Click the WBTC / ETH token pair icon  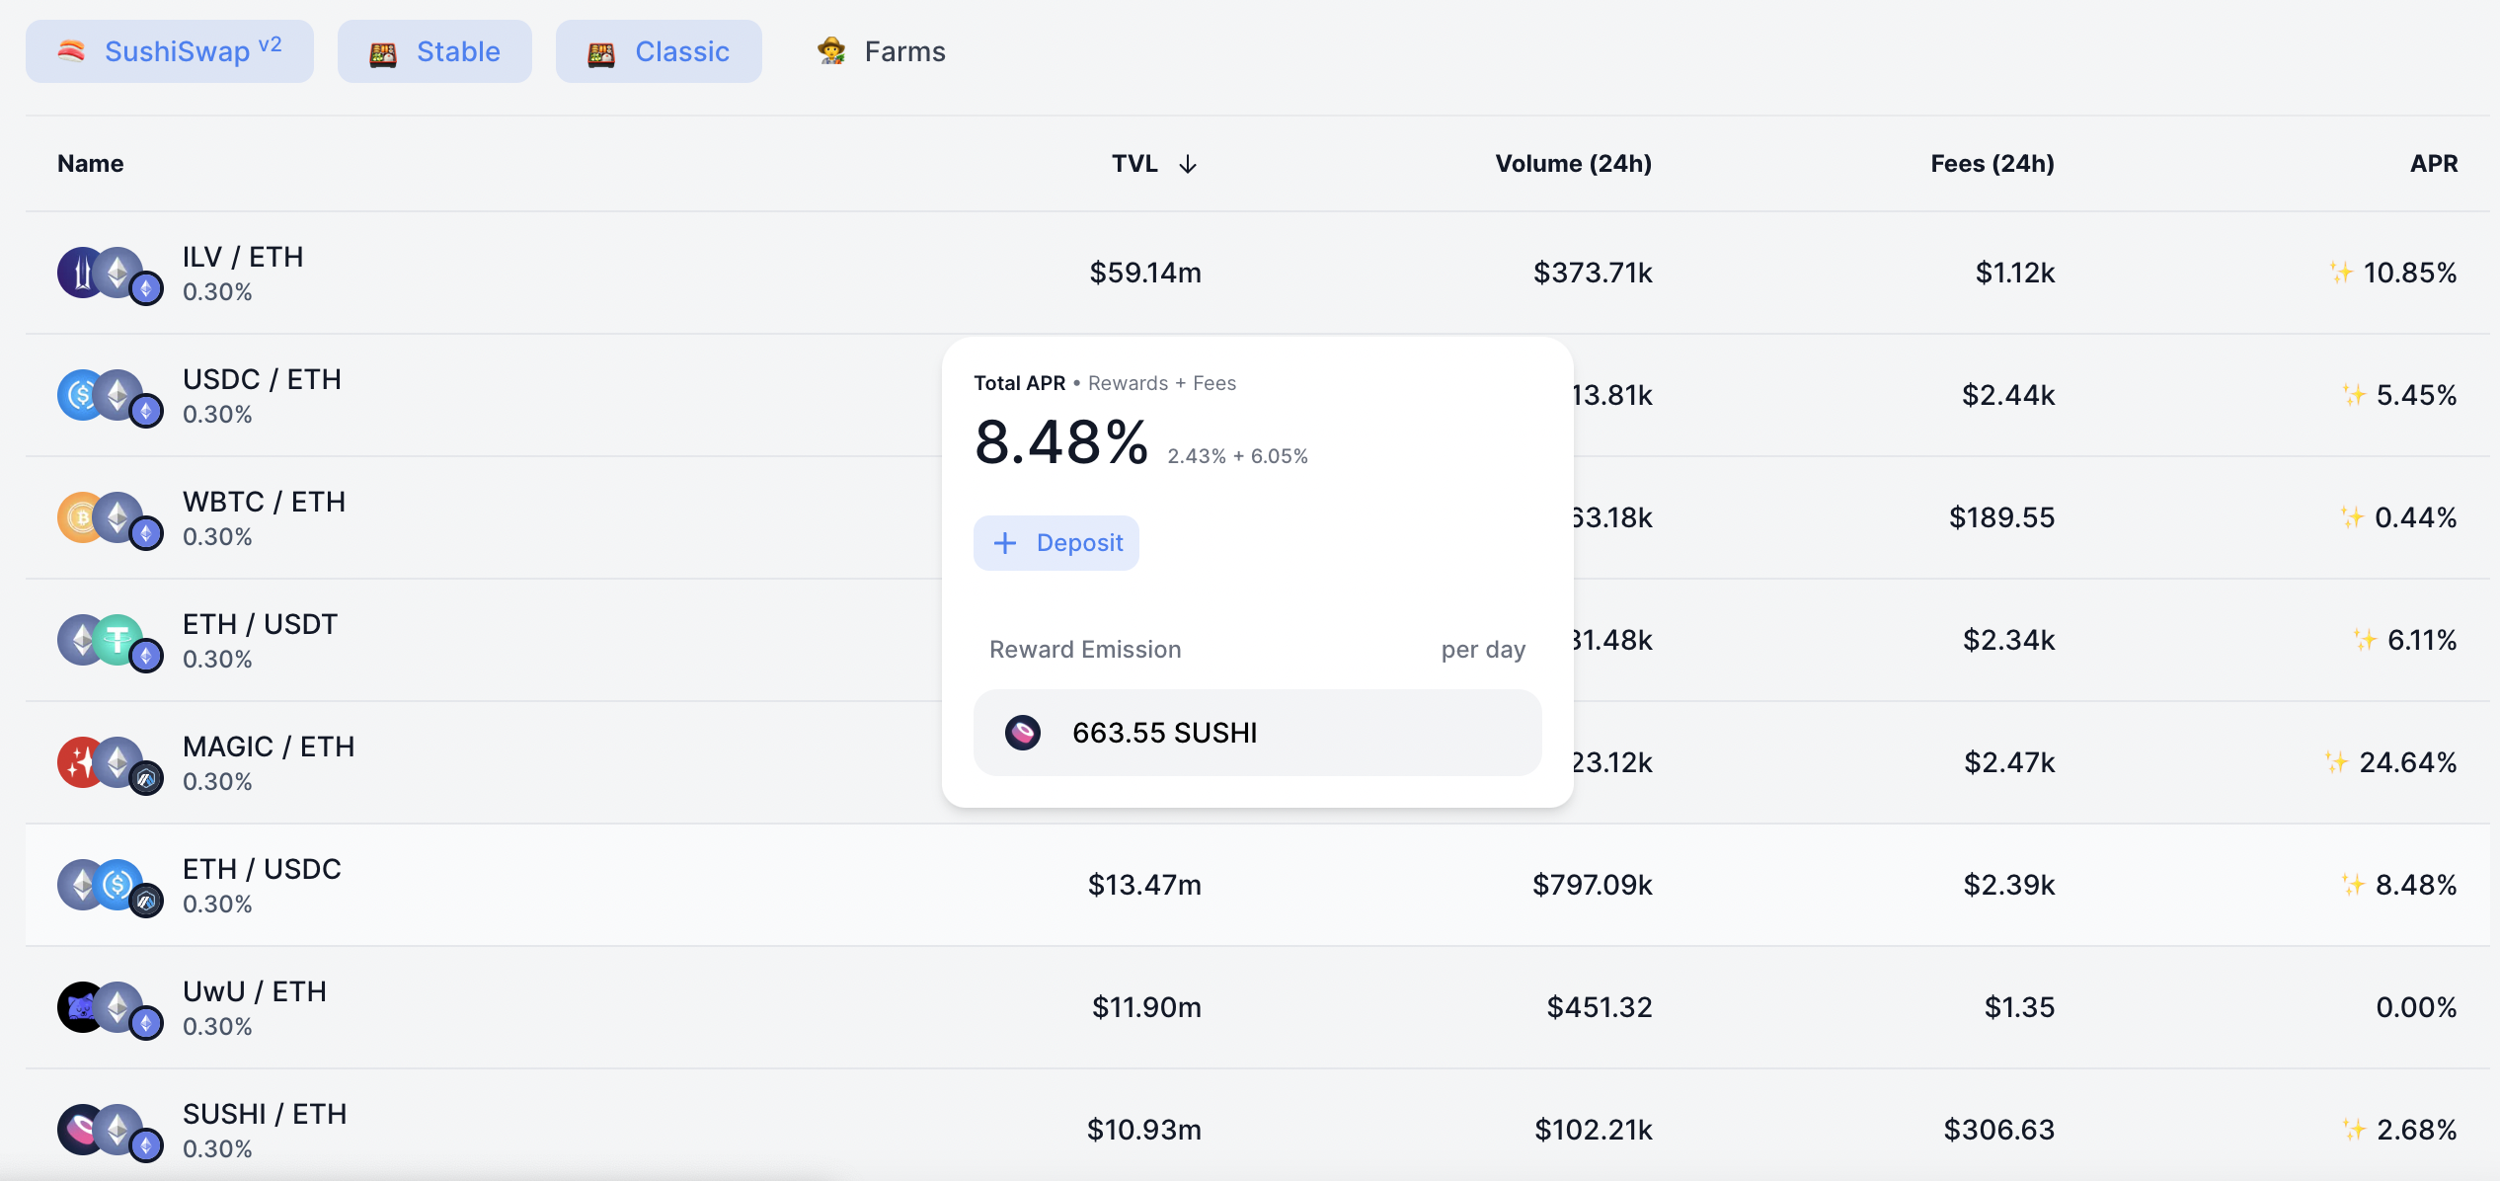(110, 519)
